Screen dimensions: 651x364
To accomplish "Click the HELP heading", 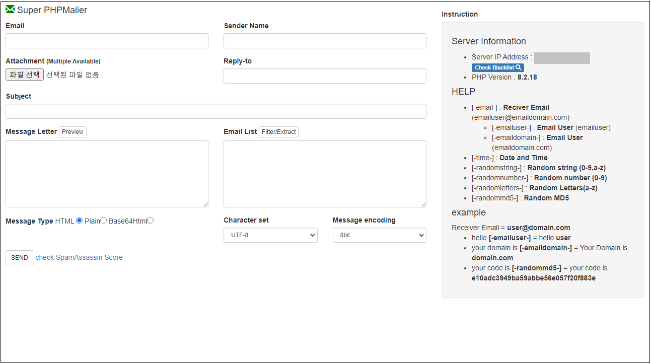I will click(x=463, y=92).
